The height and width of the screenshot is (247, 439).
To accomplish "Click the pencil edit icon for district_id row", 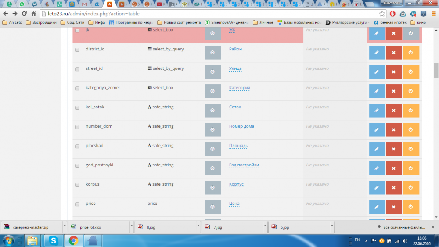I will (377, 52).
